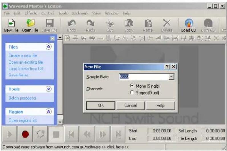227x151 pixels.
Task: Click the Sel Length time value
Action: click(214, 131)
